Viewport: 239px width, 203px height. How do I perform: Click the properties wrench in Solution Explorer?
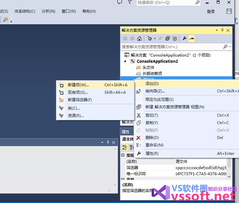(184, 38)
